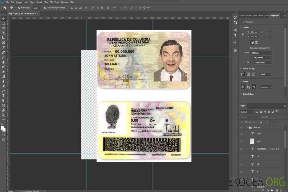Hide Layer 3 visibility eye
The width and height of the screenshot is (288, 192).
(242, 142)
